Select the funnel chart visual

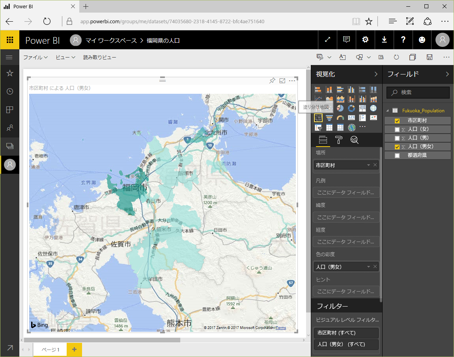click(329, 118)
